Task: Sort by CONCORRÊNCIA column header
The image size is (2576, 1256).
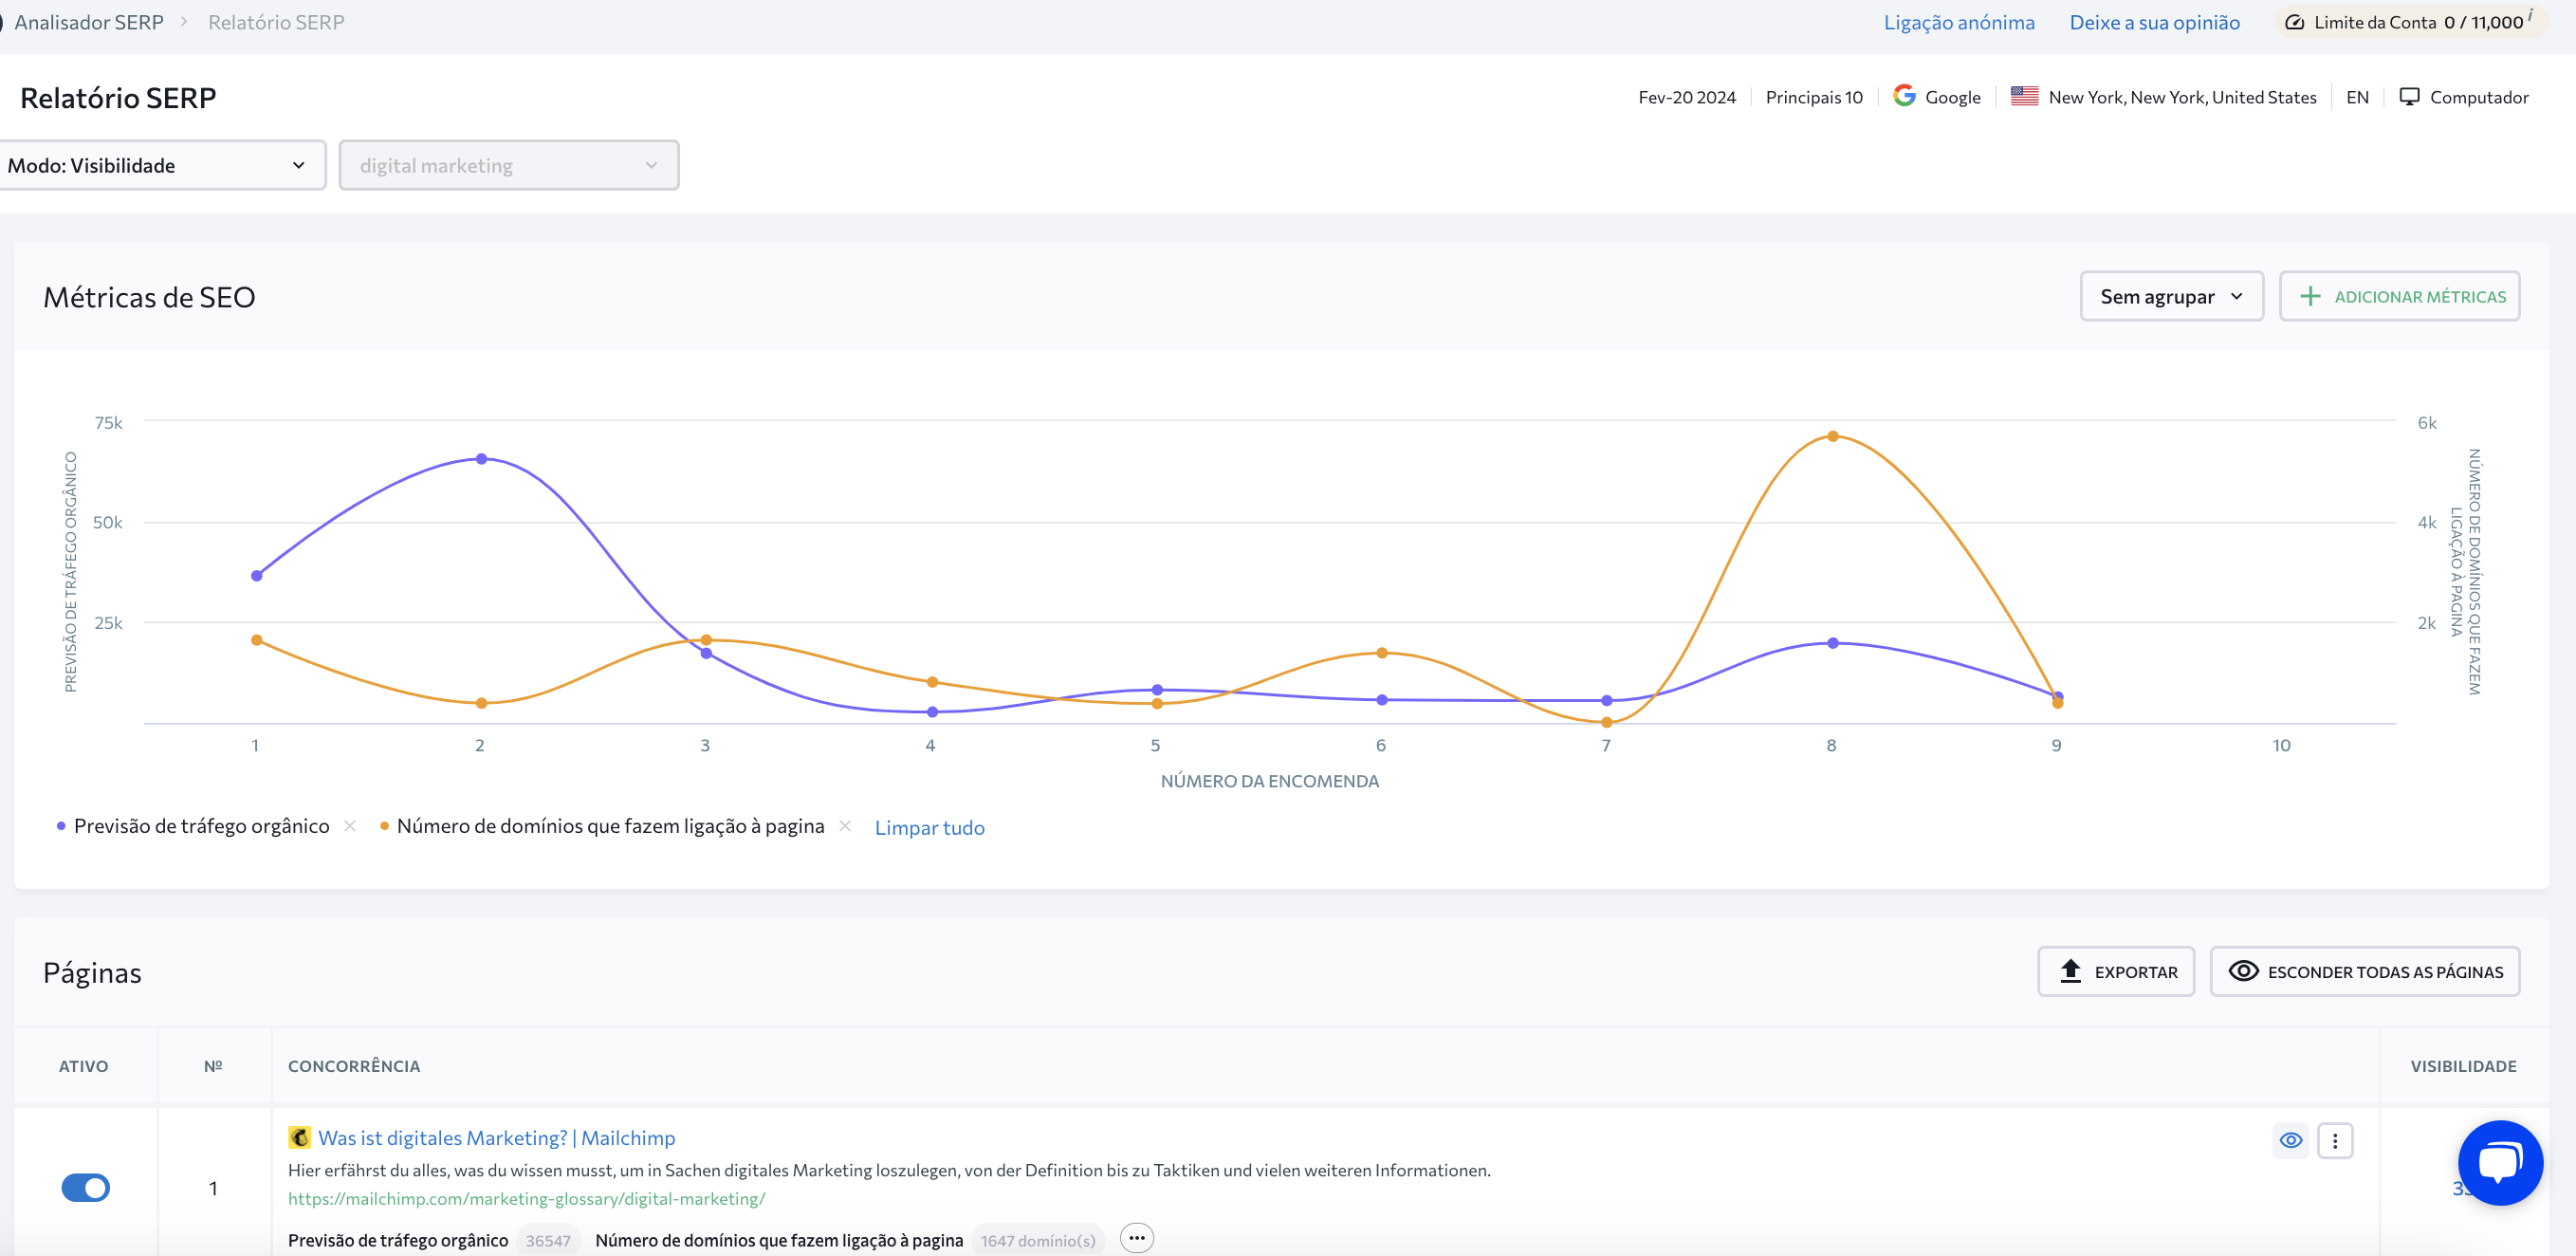Action: click(354, 1066)
